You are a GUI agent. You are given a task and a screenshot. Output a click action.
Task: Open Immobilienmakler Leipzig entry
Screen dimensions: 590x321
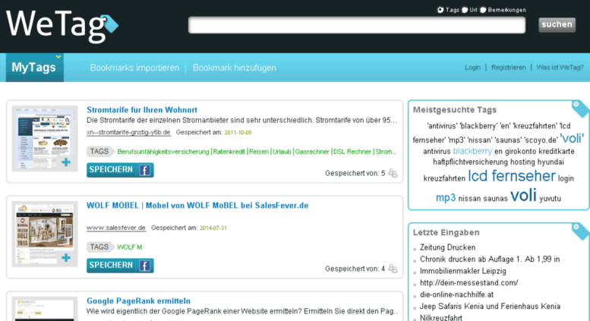(463, 271)
